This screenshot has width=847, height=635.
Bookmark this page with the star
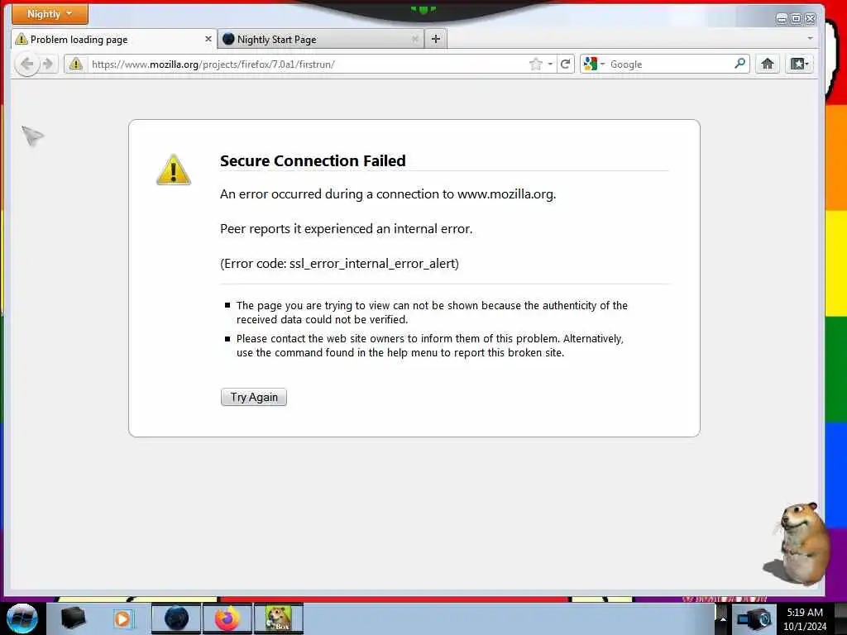[535, 64]
